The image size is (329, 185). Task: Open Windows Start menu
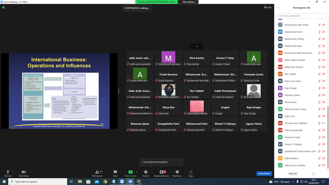pos(4,181)
